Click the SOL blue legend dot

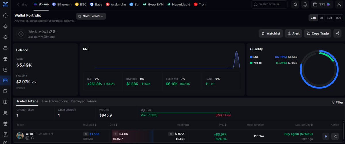(251, 57)
